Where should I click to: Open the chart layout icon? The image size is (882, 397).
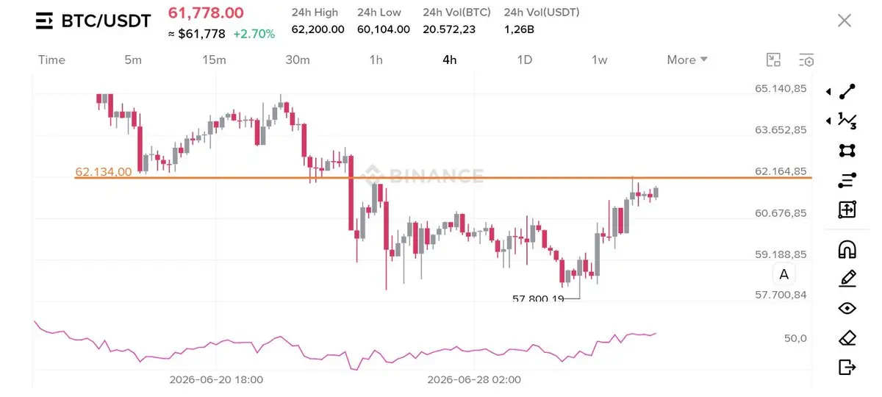click(773, 60)
